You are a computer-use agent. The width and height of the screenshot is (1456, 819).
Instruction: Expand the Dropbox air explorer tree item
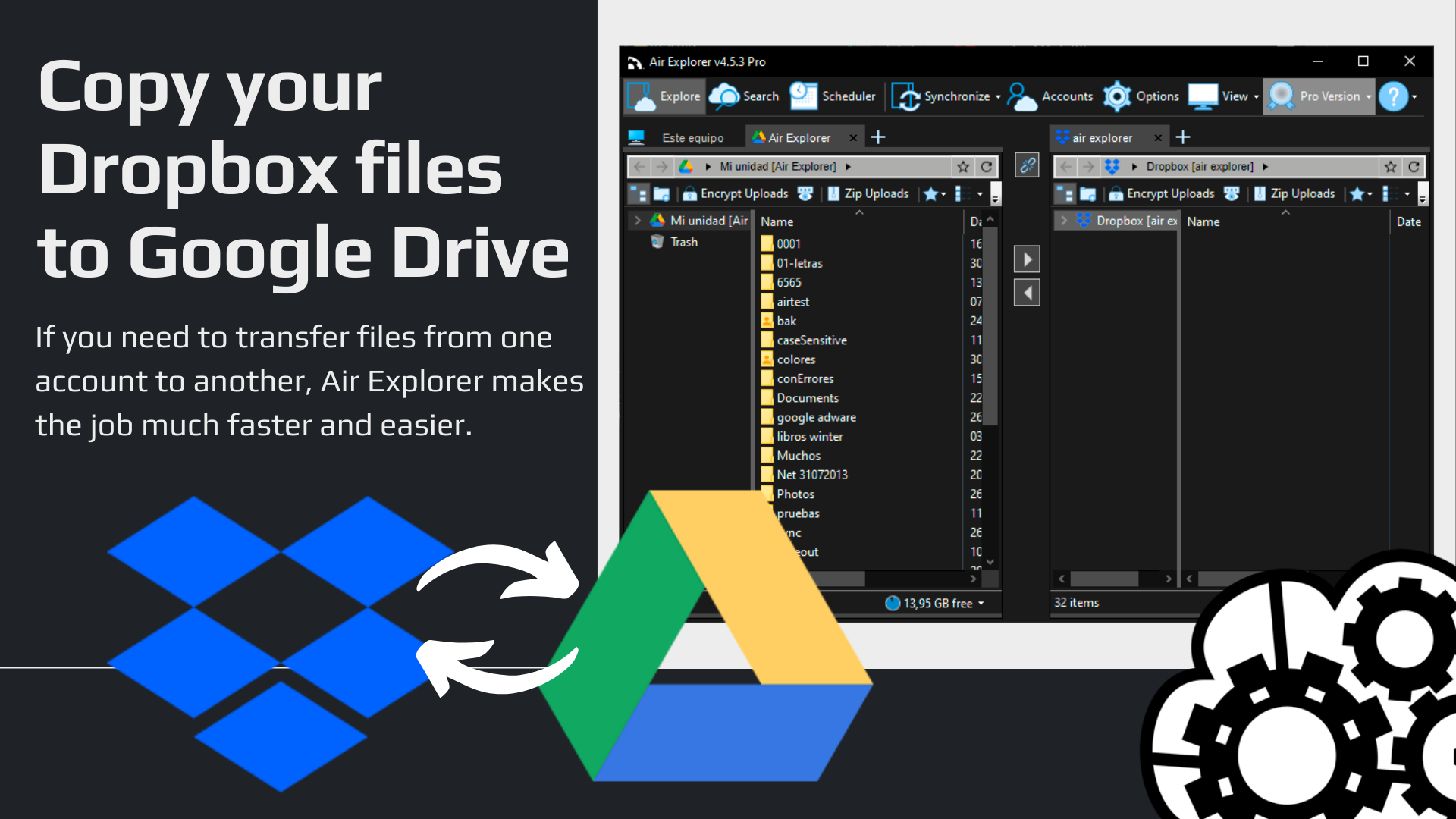coord(1065,221)
